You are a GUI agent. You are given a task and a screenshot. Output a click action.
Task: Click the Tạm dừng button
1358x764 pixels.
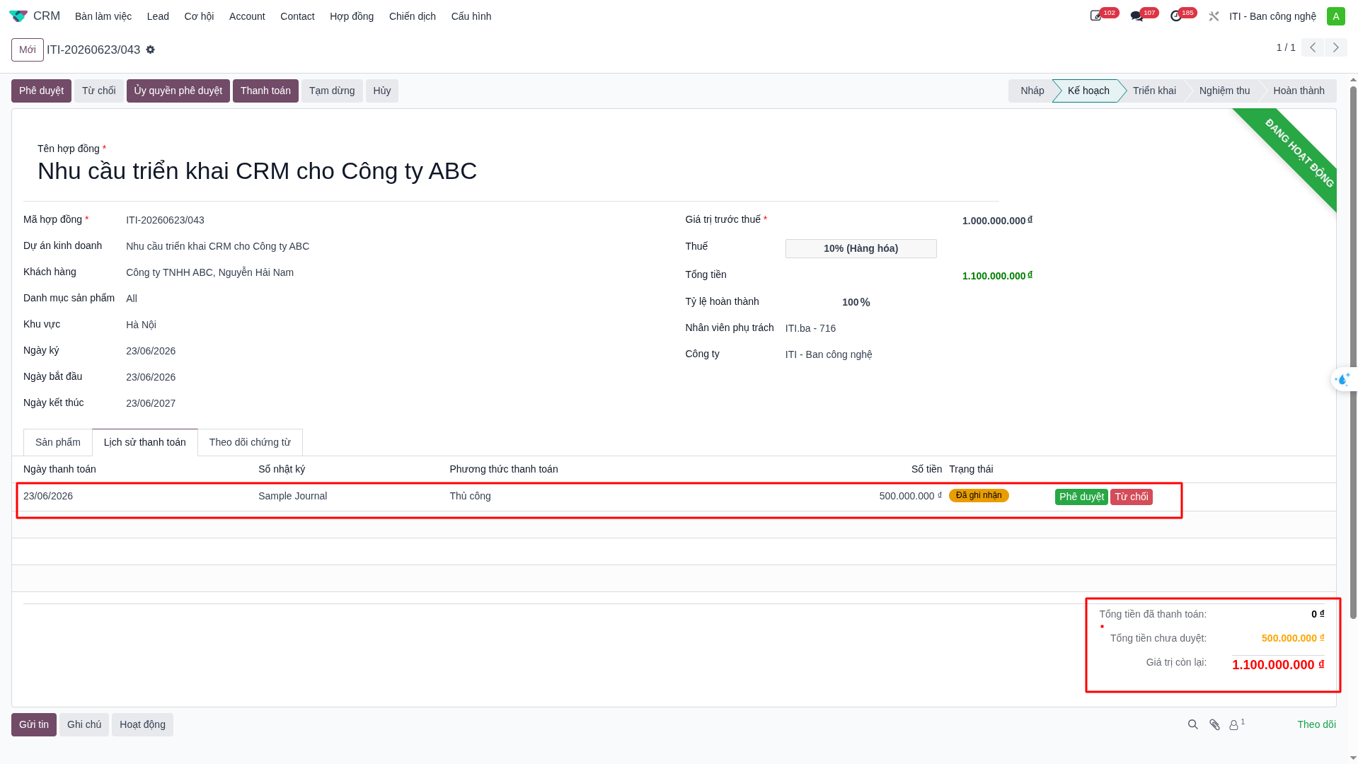[x=332, y=91]
